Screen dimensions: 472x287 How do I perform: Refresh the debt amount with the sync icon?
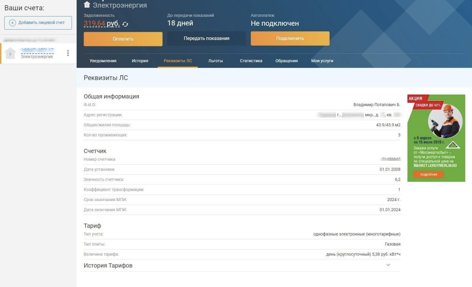pos(125,24)
